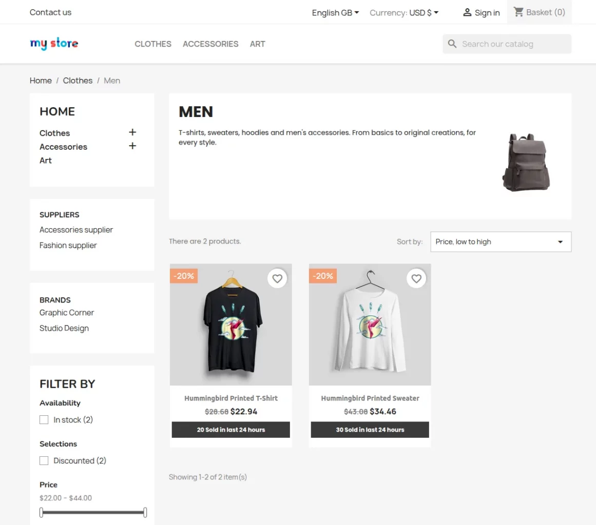The width and height of the screenshot is (596, 525).
Task: Click the There are 2 products text
Action: click(x=205, y=241)
